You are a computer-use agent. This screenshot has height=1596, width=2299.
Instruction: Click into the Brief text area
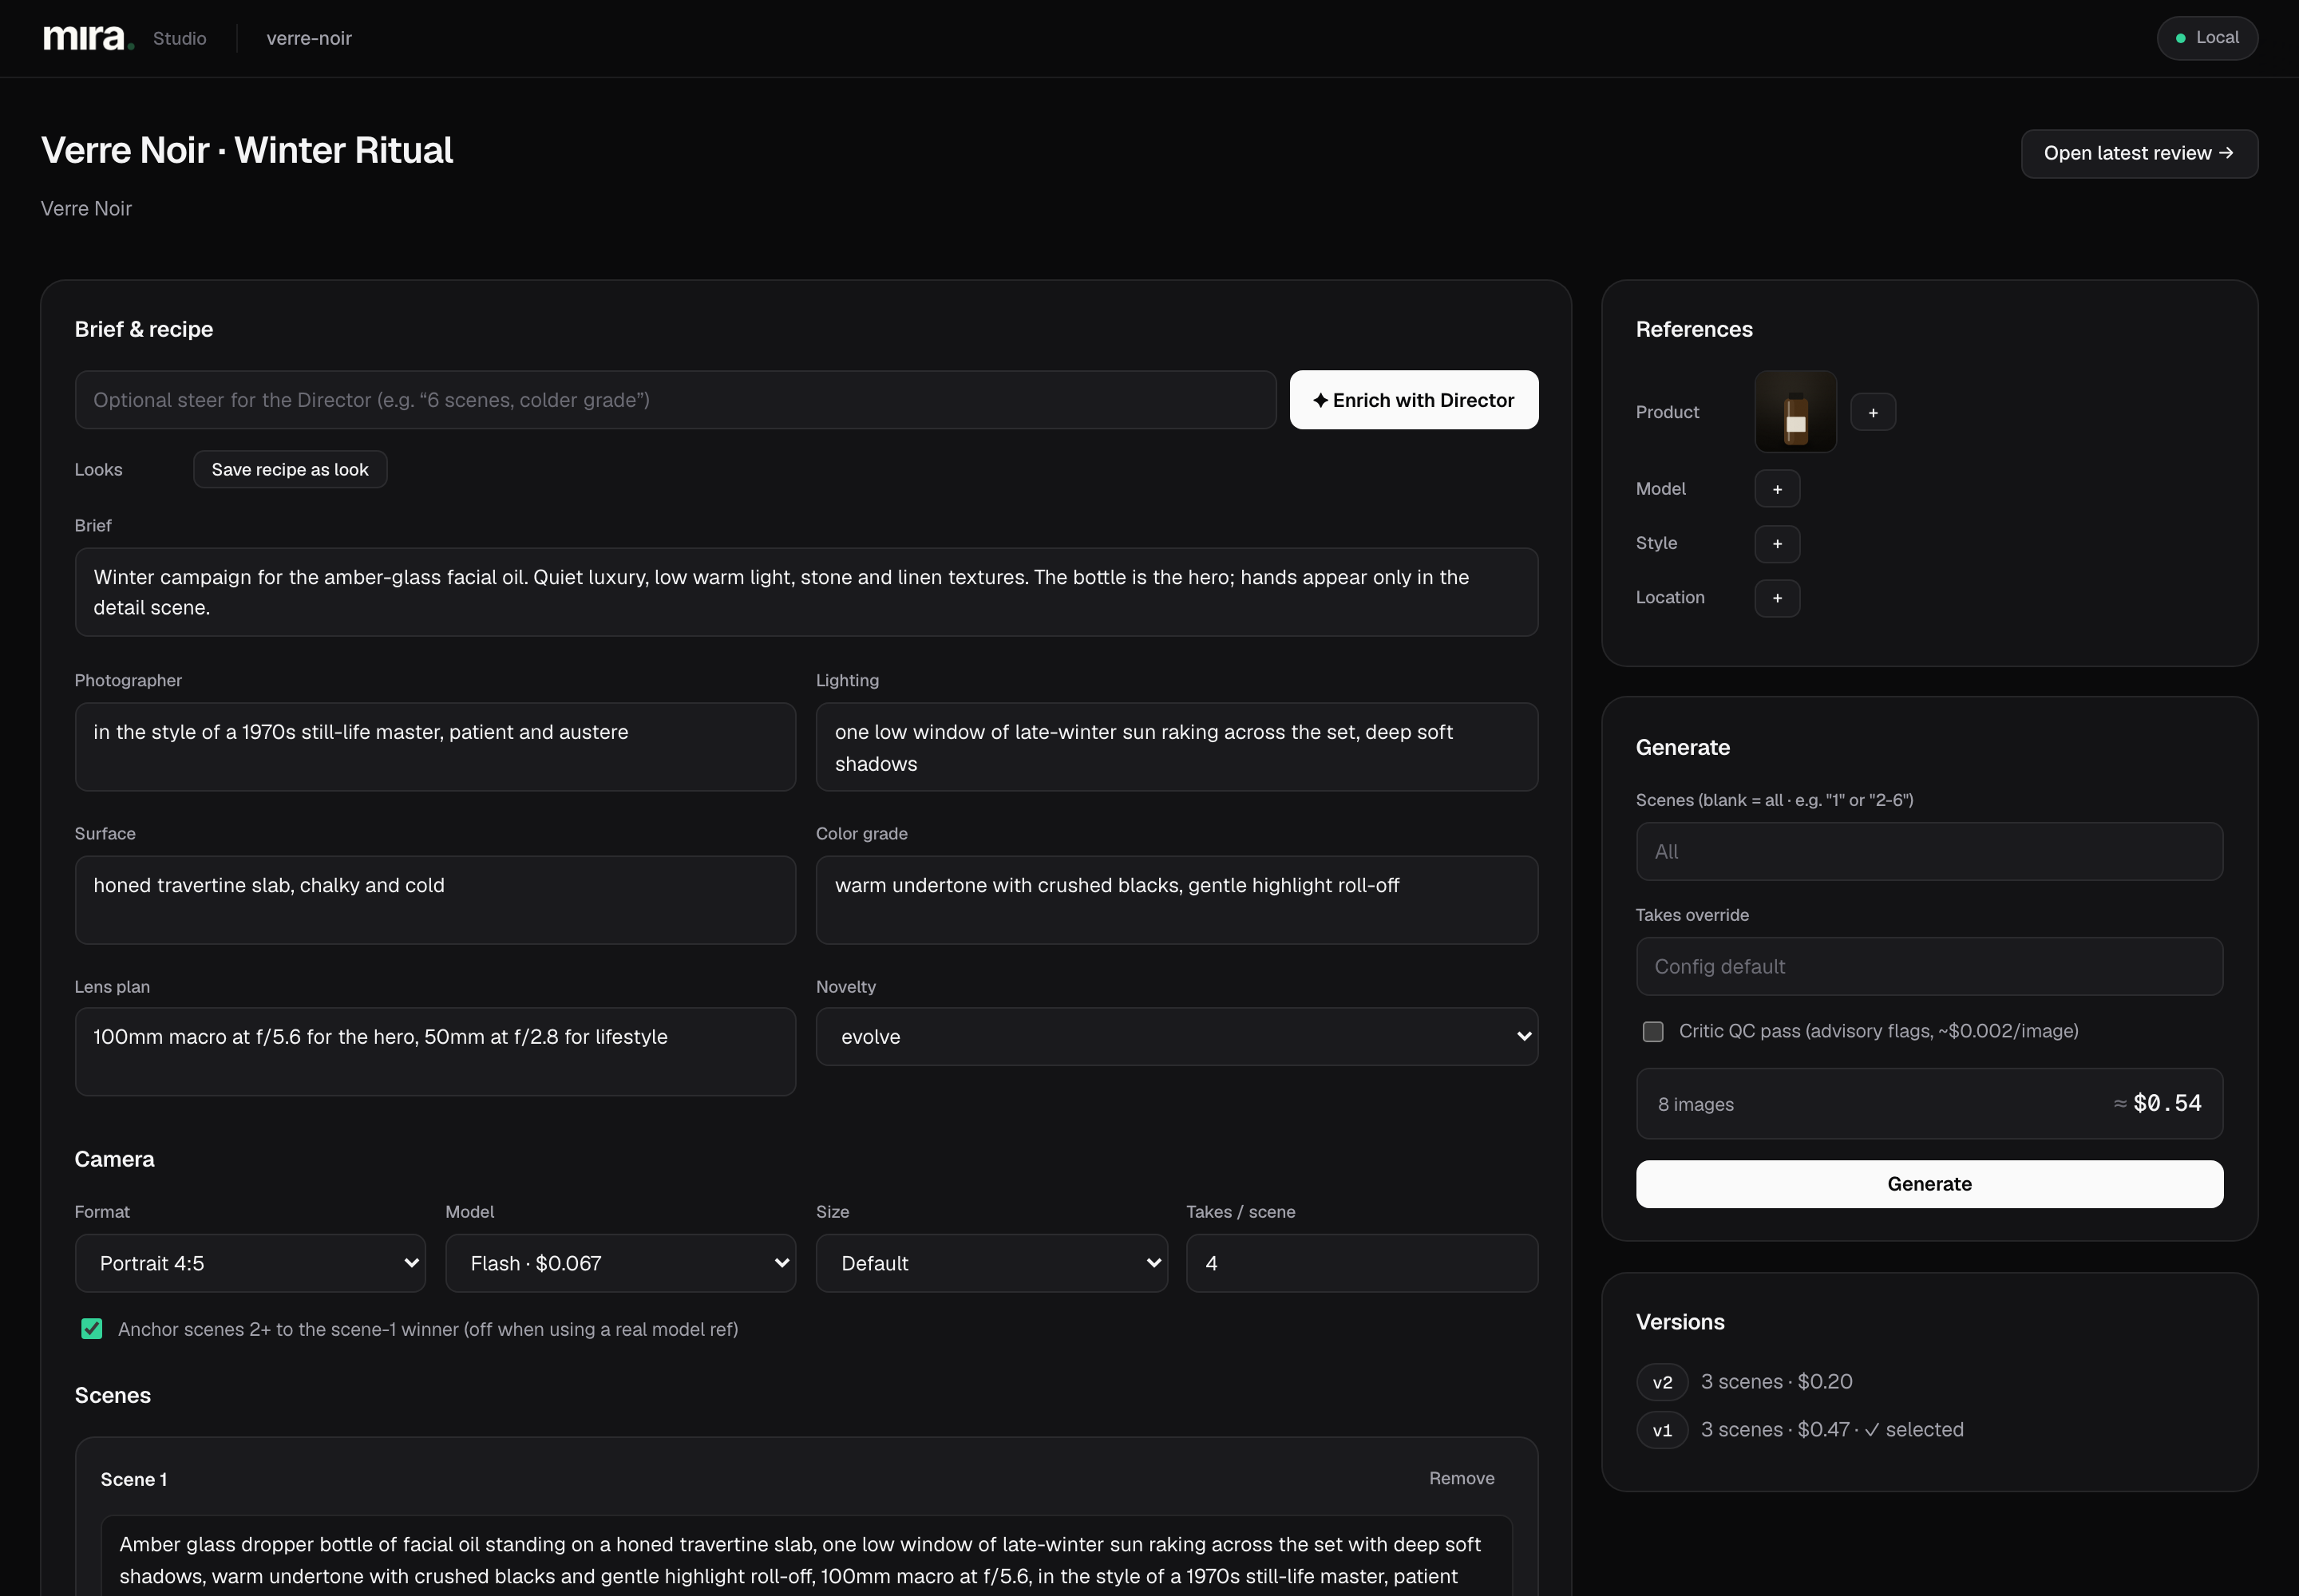coord(806,592)
